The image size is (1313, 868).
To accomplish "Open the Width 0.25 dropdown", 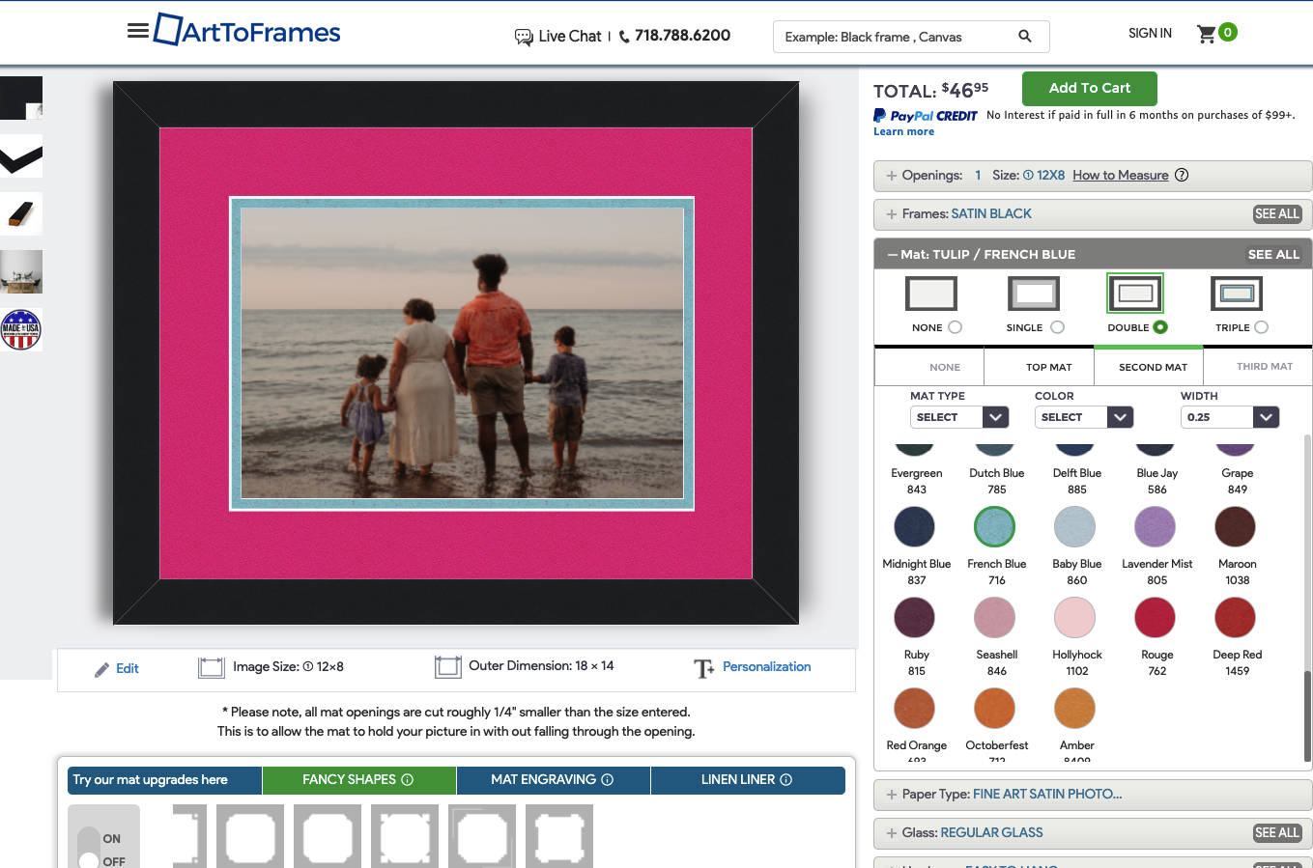I will click(1229, 417).
